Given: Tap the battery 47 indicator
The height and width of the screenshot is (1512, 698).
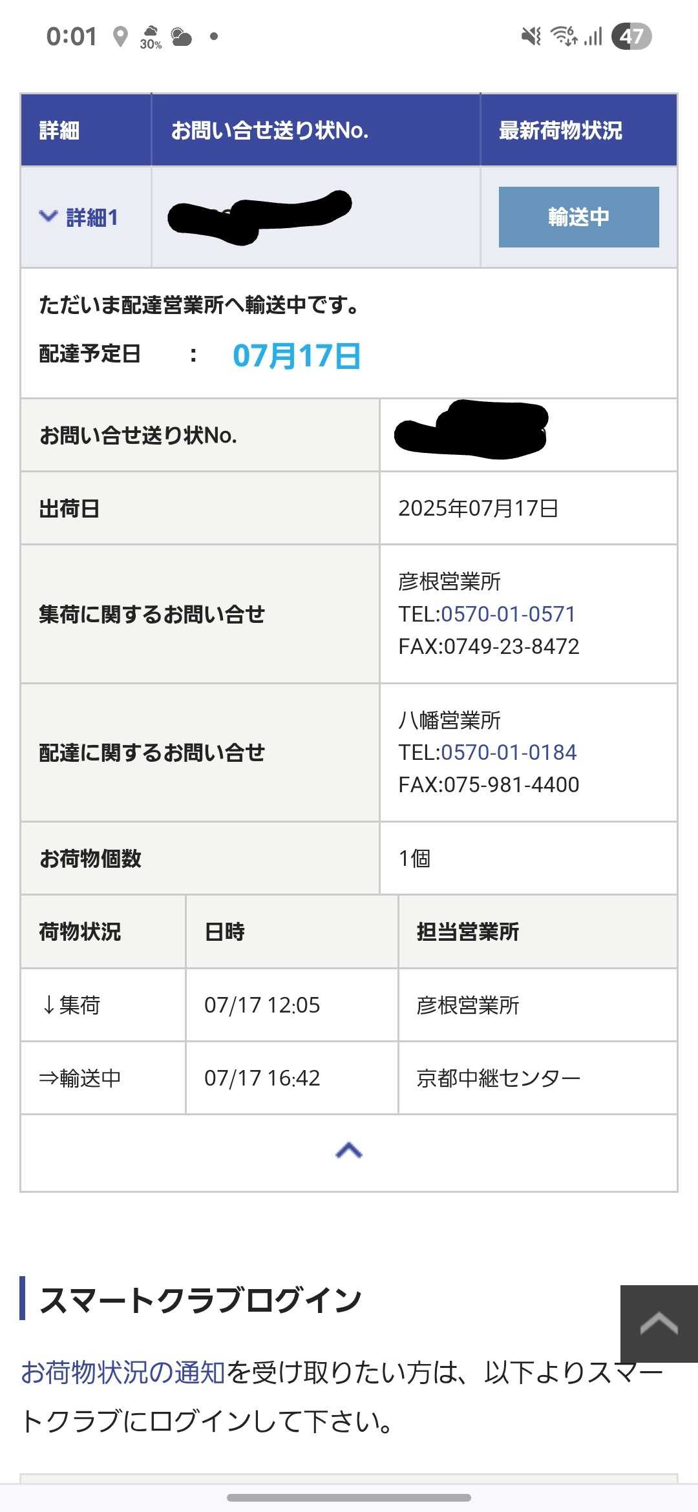Looking at the screenshot, I should click(x=631, y=36).
